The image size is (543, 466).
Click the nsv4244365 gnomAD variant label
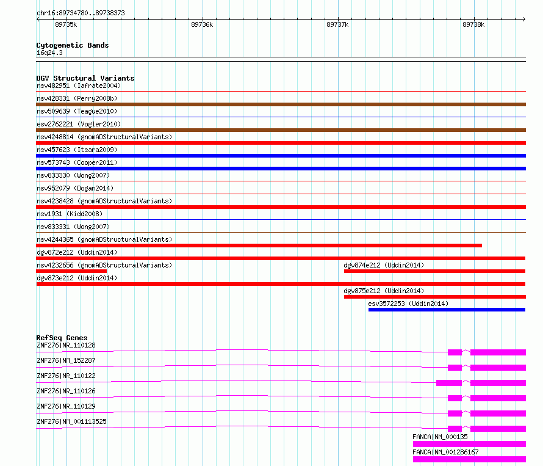point(104,239)
